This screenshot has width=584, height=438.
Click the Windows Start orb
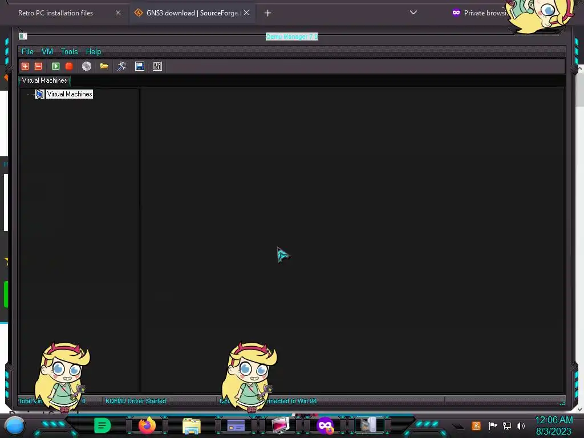[x=15, y=425]
